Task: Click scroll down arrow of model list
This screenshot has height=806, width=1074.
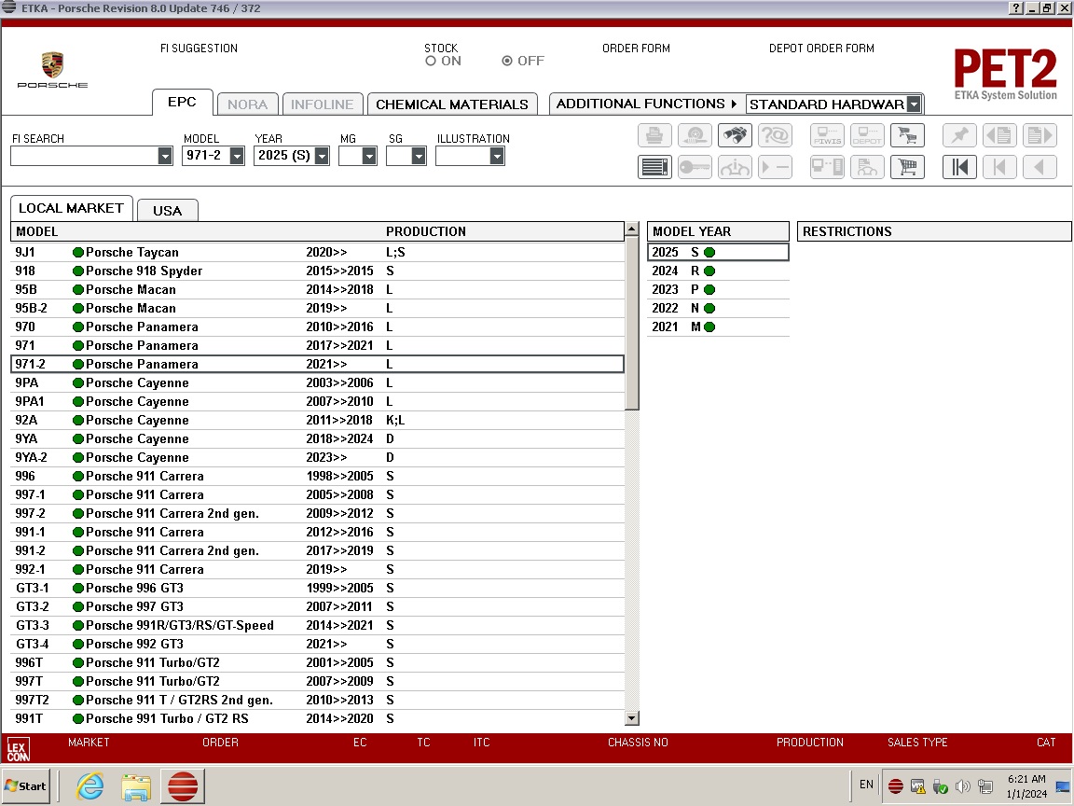Action: 632,717
